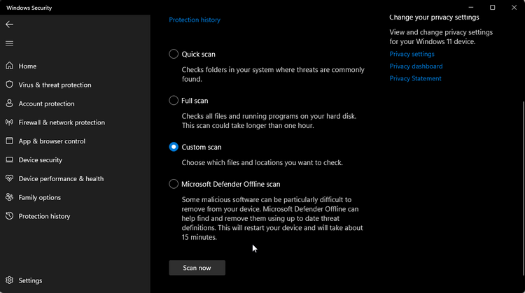Open the Privacy settings link

pos(412,54)
